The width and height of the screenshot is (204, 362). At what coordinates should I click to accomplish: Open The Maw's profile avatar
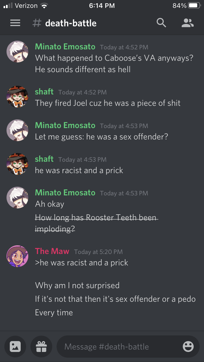[x=17, y=256]
